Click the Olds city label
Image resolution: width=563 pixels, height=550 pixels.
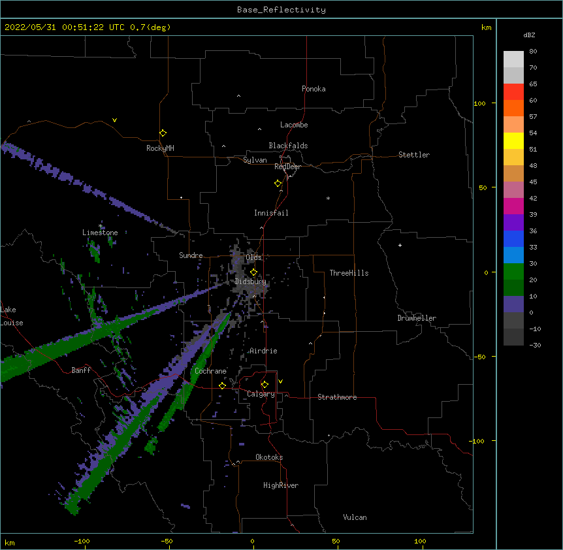click(x=253, y=257)
